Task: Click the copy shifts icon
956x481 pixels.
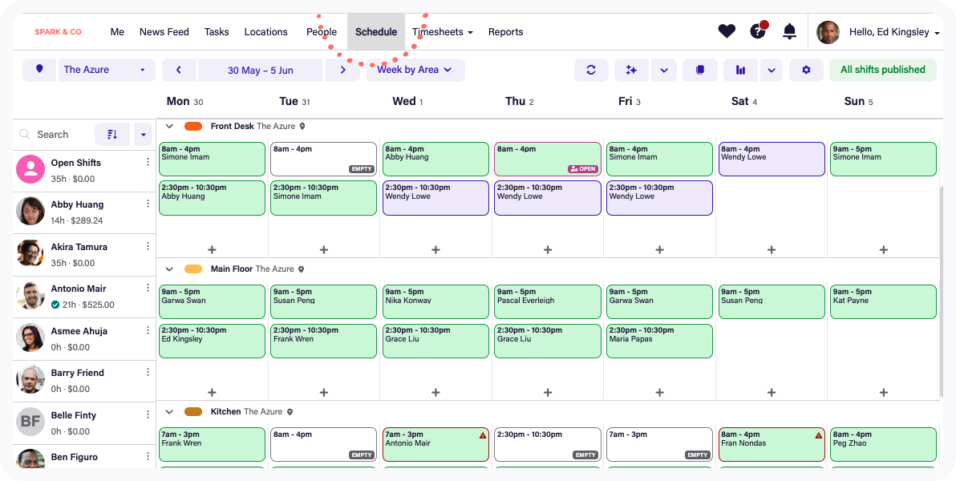Action: 700,70
